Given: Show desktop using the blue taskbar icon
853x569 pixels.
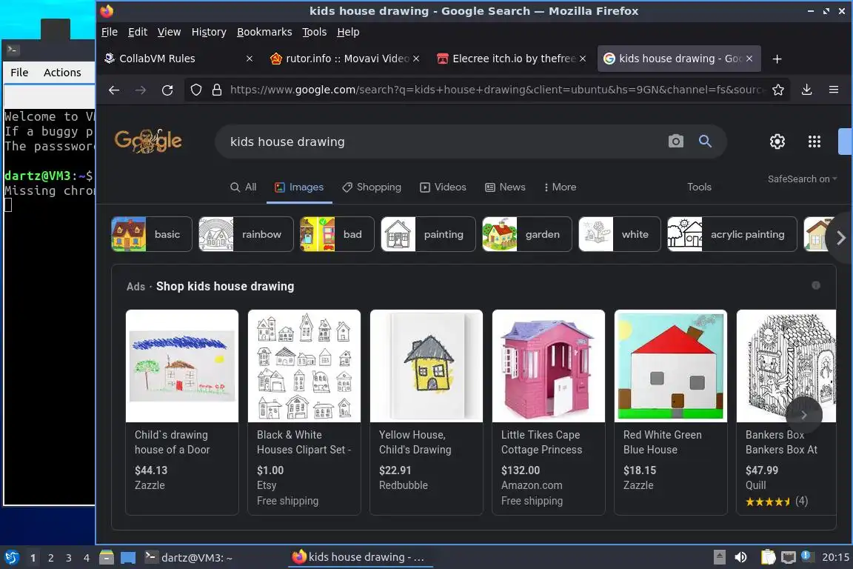Looking at the screenshot, I should pyautogui.click(x=128, y=558).
